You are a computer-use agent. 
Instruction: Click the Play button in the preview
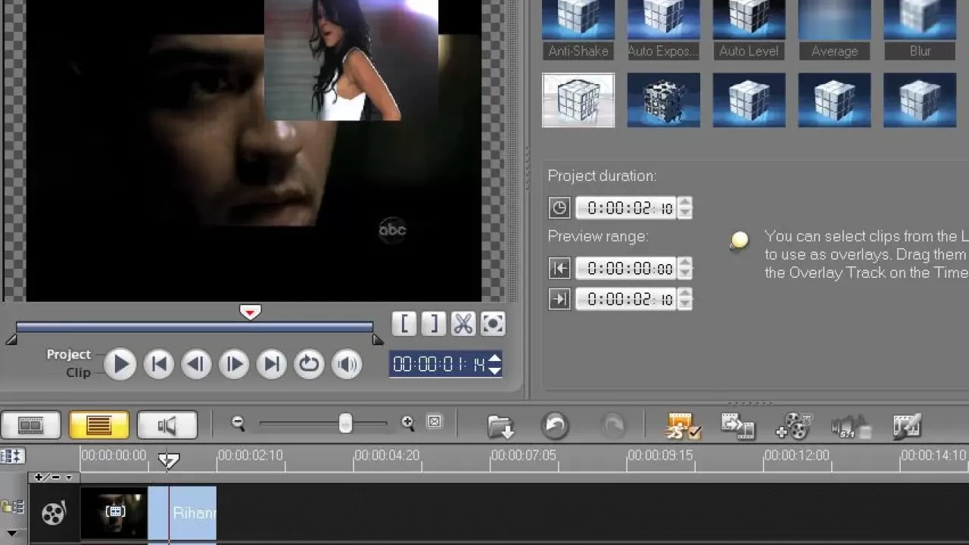[x=120, y=365]
